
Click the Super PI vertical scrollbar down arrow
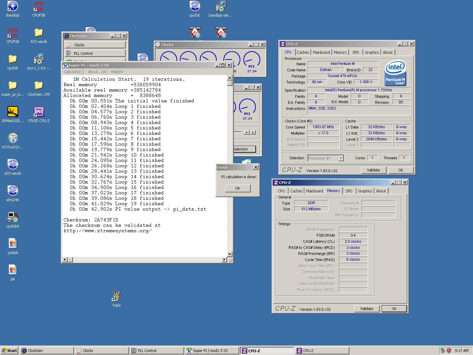230,254
